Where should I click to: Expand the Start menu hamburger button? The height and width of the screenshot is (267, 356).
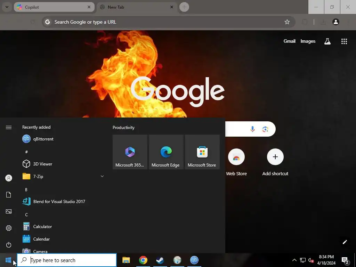coord(9,127)
